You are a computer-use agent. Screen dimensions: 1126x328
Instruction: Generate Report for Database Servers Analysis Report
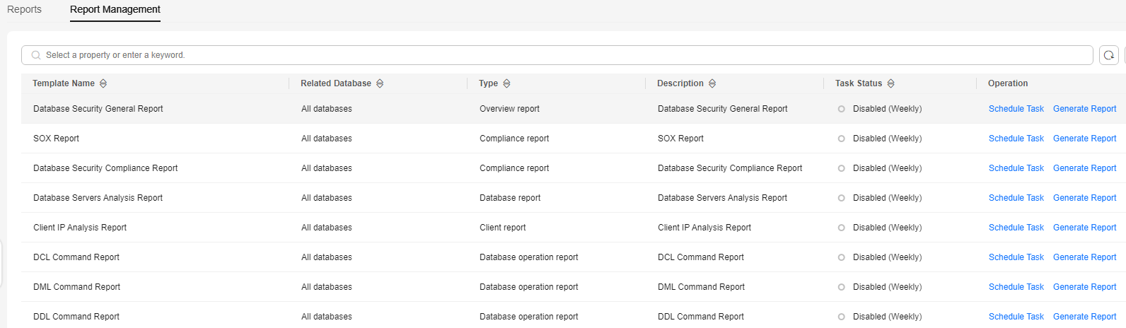[x=1084, y=198]
